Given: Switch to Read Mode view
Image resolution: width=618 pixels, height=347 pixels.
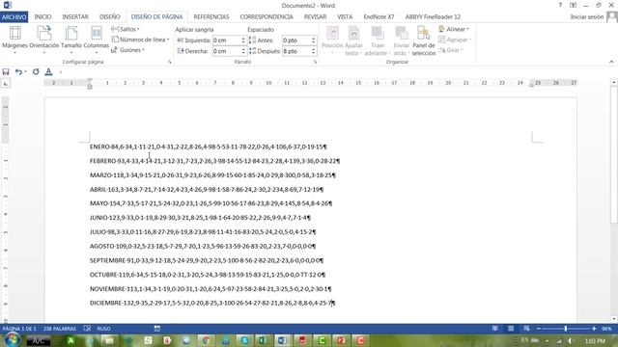Looking at the screenshot, I should point(495,328).
